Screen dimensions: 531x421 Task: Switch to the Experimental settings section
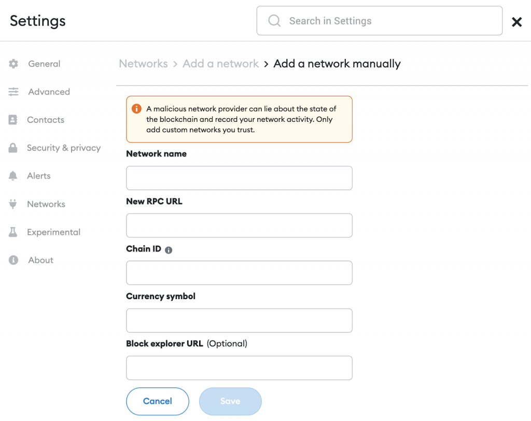(53, 232)
